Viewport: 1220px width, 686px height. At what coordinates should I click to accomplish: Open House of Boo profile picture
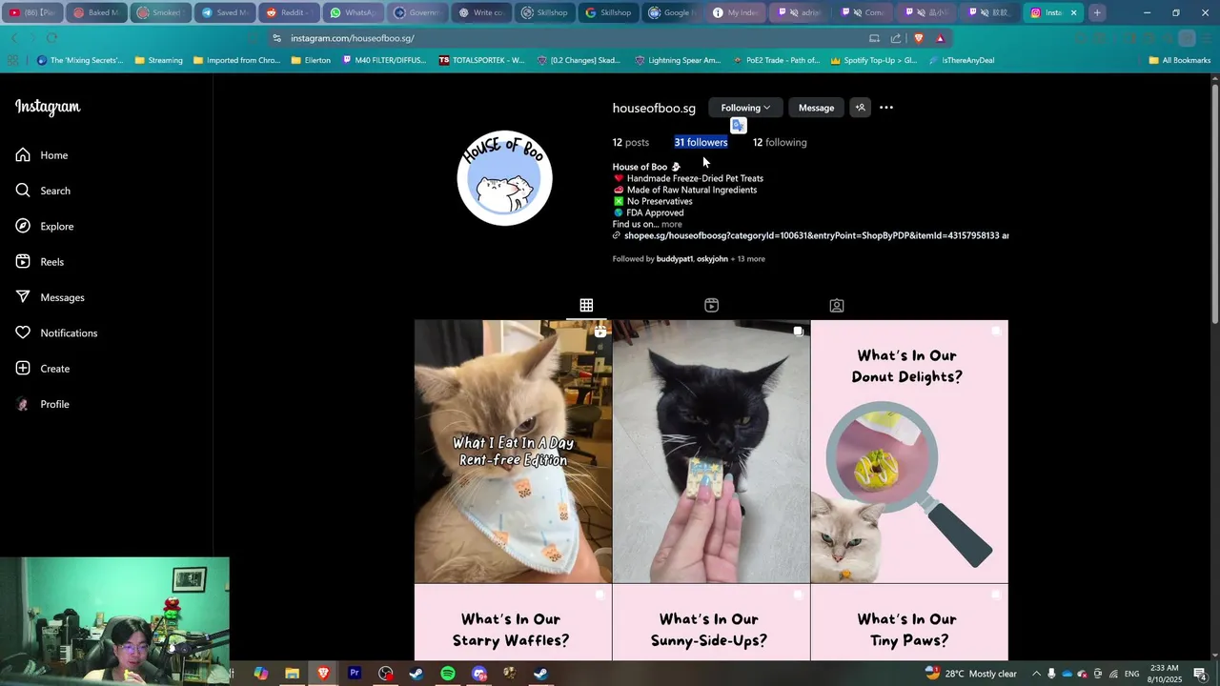504,178
